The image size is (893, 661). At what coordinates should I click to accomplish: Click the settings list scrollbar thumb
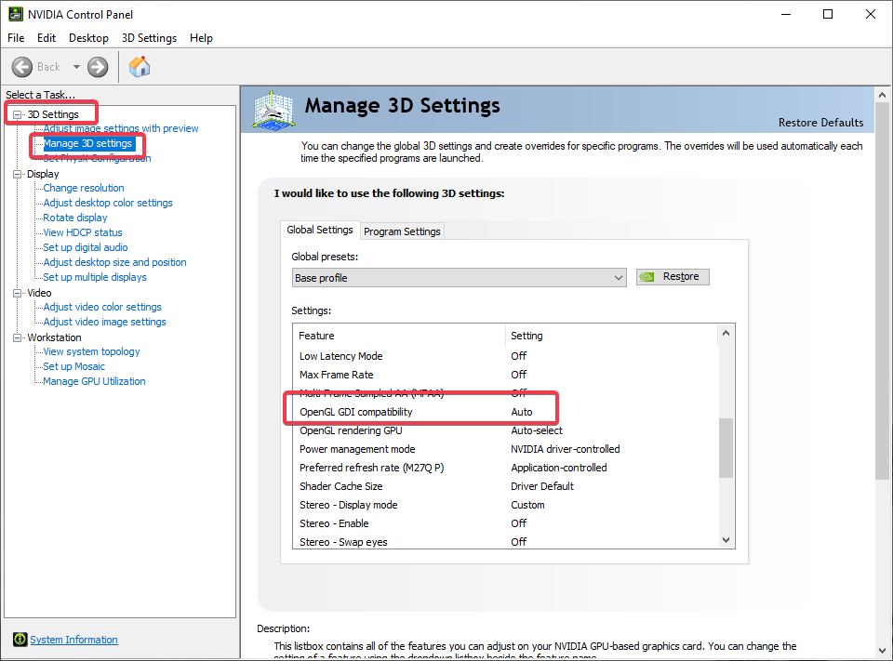click(726, 448)
